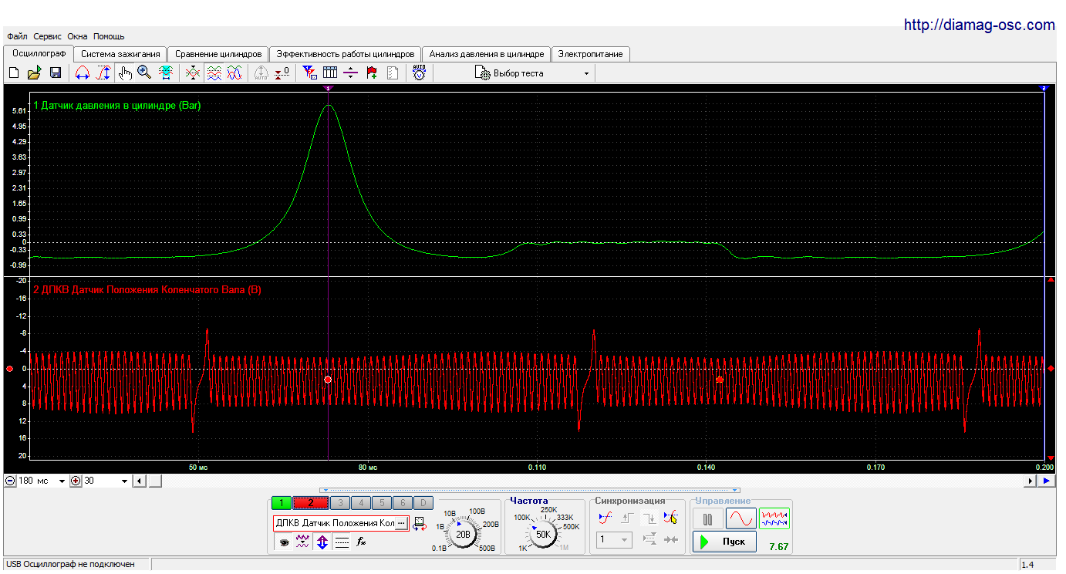The width and height of the screenshot is (1066, 574).
Task: Select the sync cursor pointer icon
Action: pos(671,518)
